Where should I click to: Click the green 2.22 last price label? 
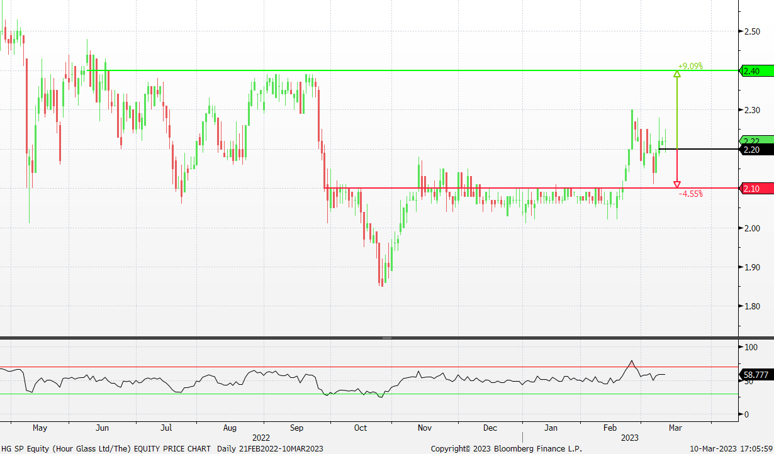756,140
